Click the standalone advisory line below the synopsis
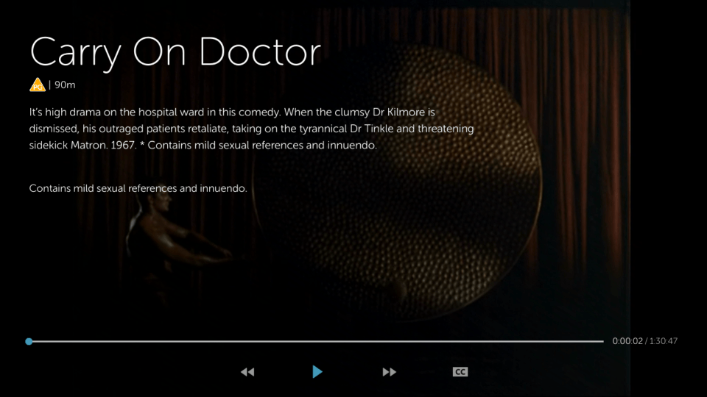Viewport: 707px width, 397px height. coord(138,188)
